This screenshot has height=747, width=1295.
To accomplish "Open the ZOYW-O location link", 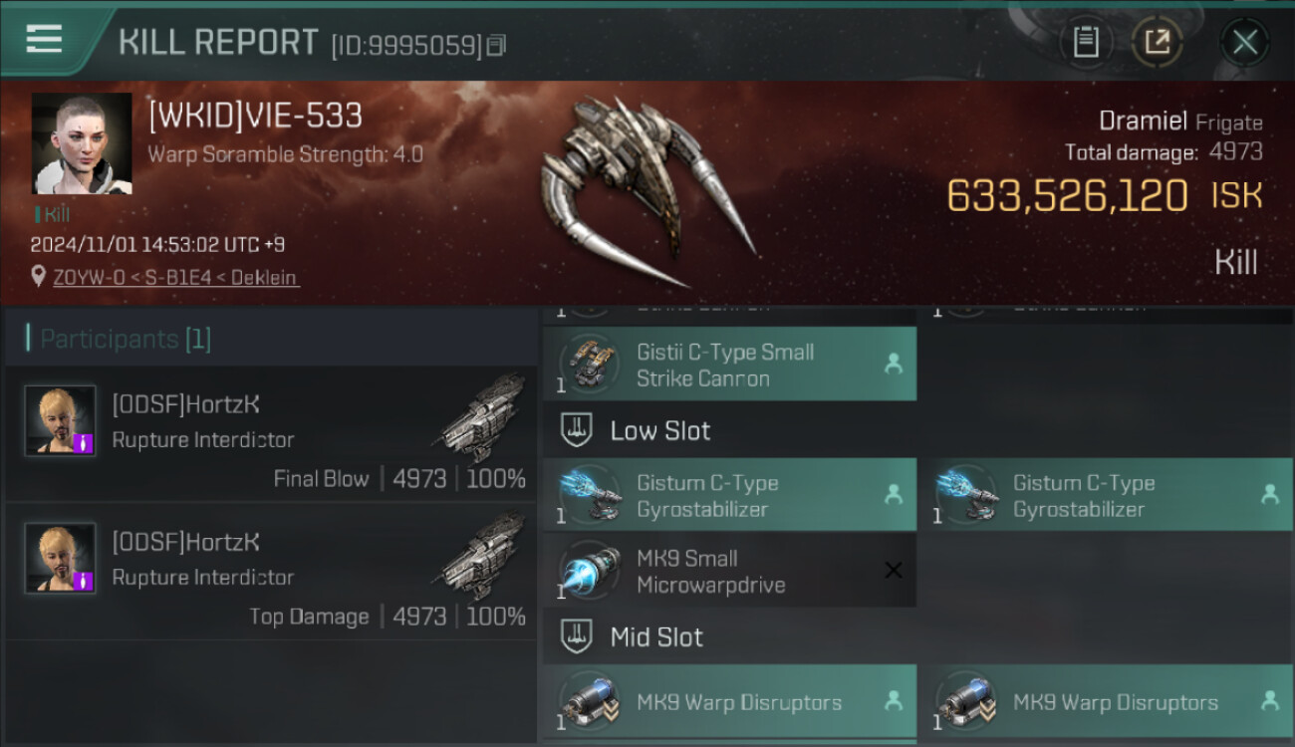I will pos(175,278).
